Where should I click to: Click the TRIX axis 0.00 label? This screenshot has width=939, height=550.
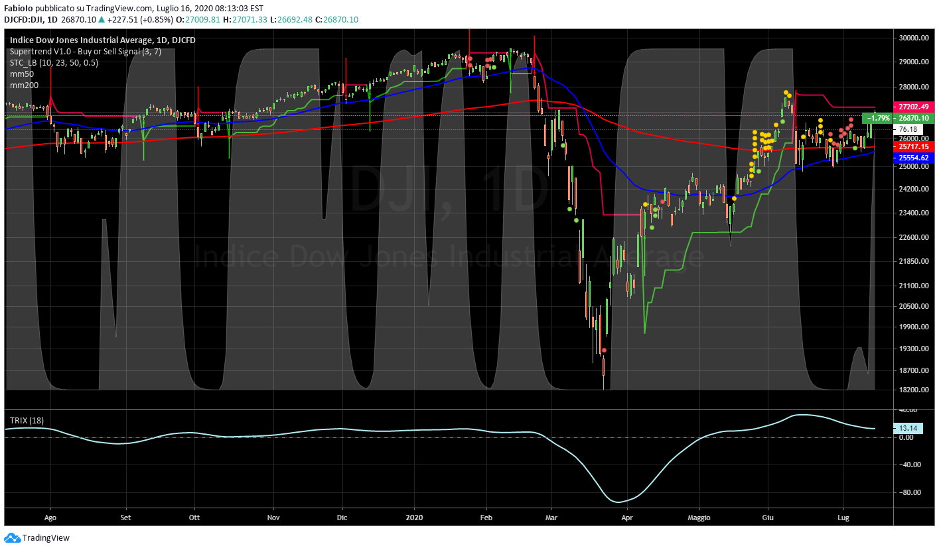906,437
